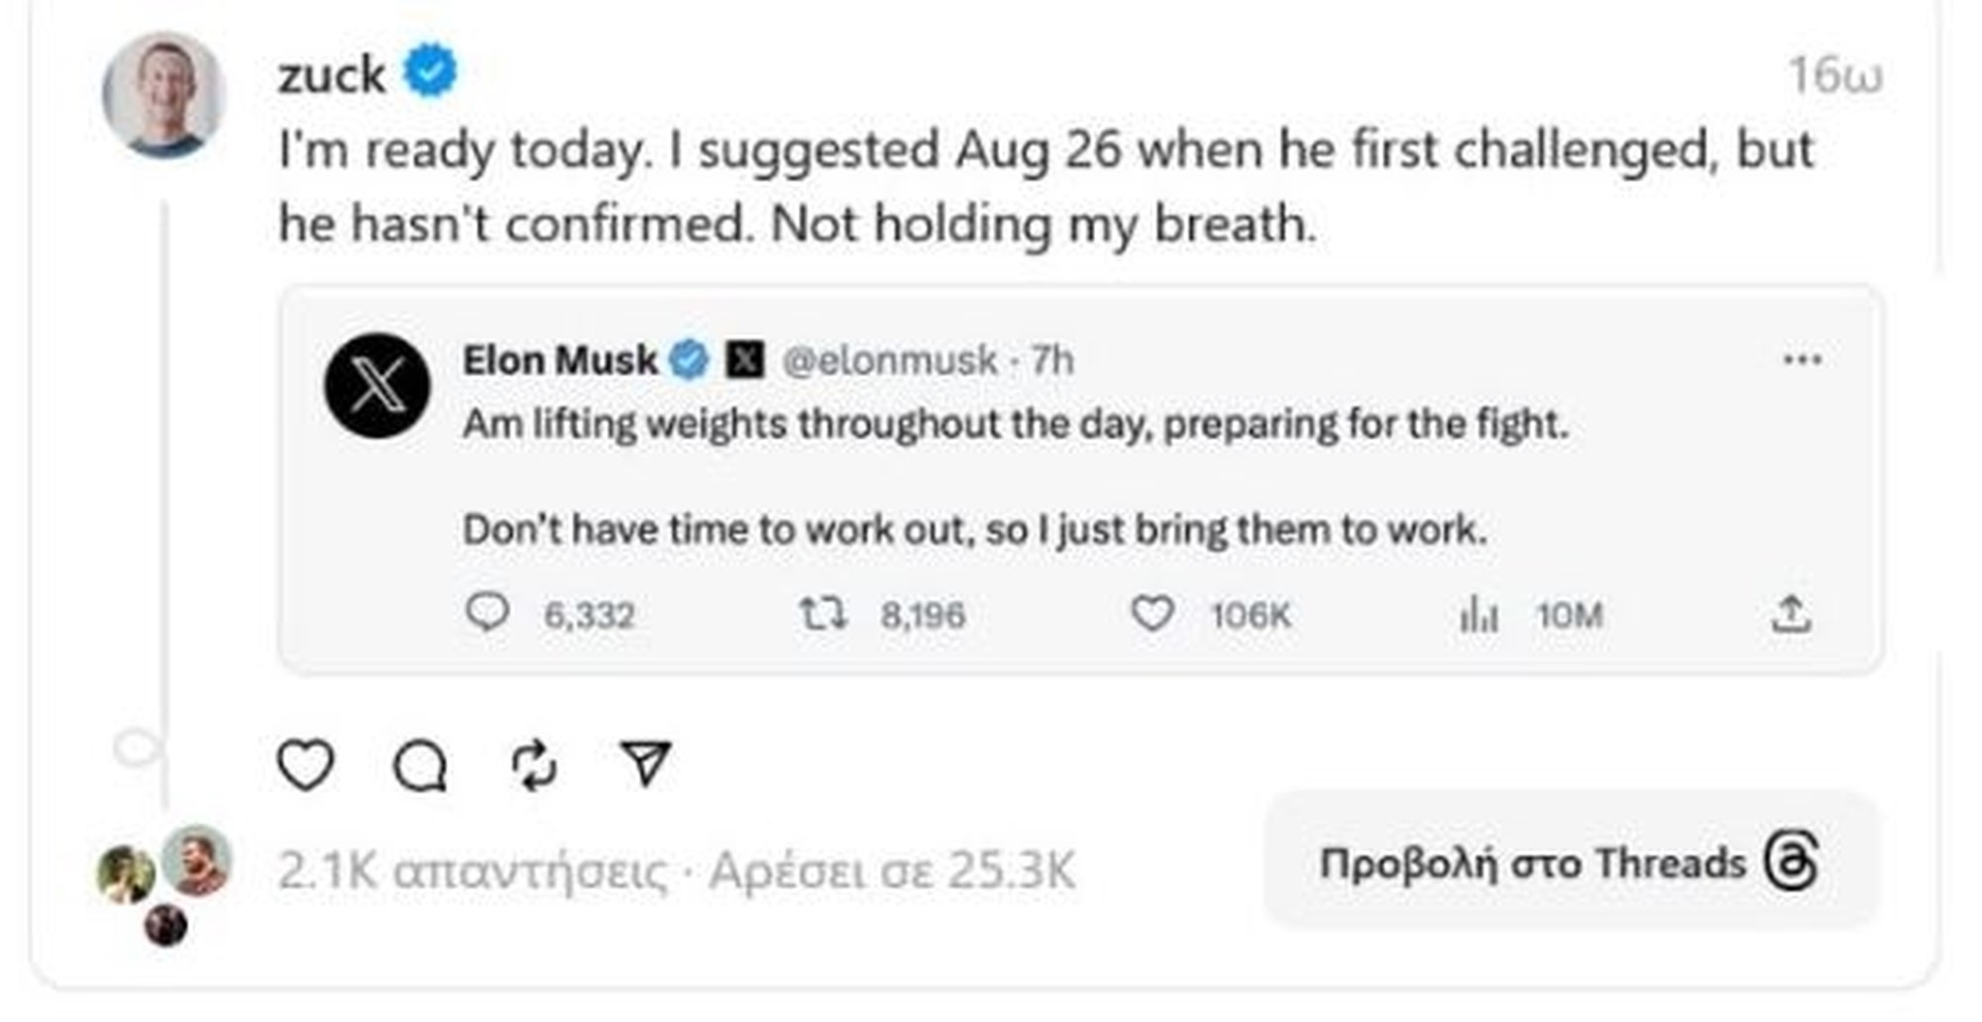Screen dimensions: 1982x1022
Task: Click the Elon Musk display name
Action: (x=560, y=360)
